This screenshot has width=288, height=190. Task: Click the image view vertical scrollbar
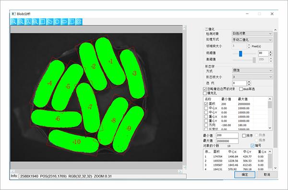[x=185, y=97]
